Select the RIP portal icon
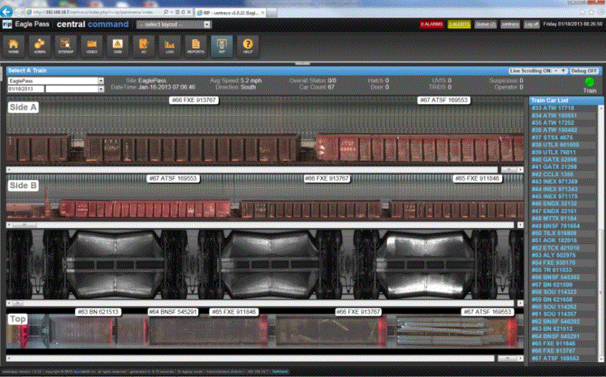 222,45
